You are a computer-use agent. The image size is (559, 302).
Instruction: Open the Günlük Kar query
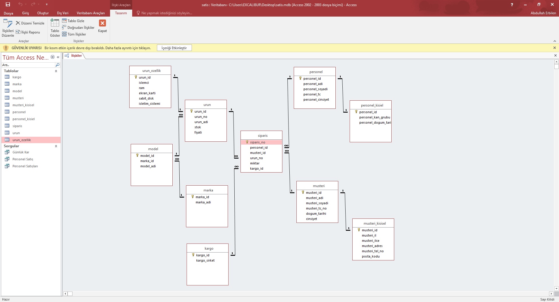(x=21, y=152)
